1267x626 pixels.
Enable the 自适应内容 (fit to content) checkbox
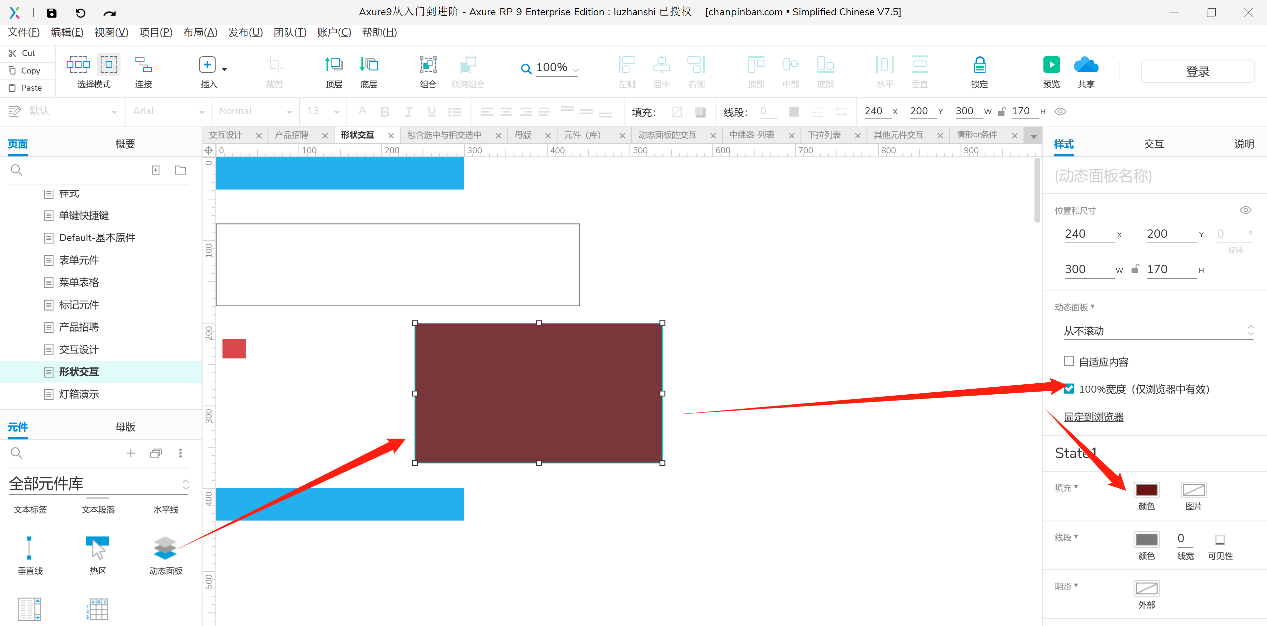tap(1069, 361)
